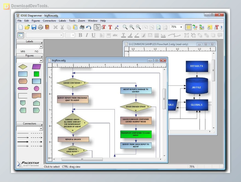
Task: Click the Zoom in magnifier icon
Action: (132, 27)
